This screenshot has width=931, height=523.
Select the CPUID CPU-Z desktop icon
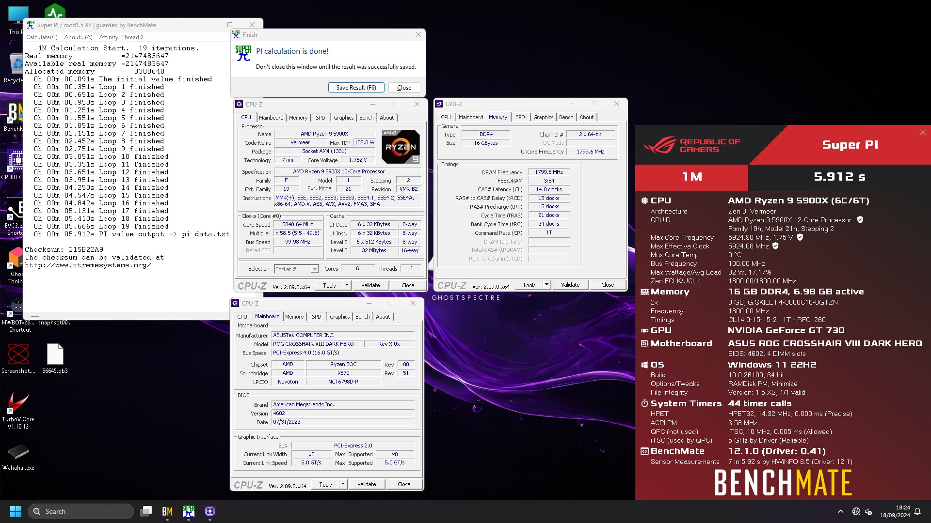point(15,165)
